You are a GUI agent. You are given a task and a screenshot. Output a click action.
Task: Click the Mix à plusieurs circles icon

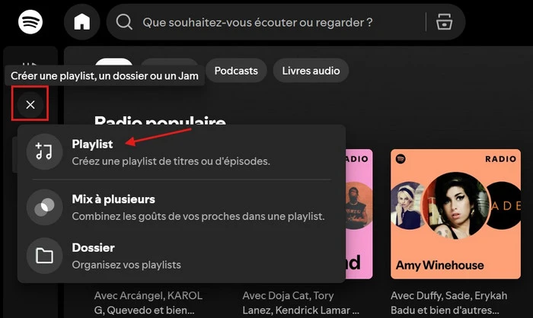point(44,207)
